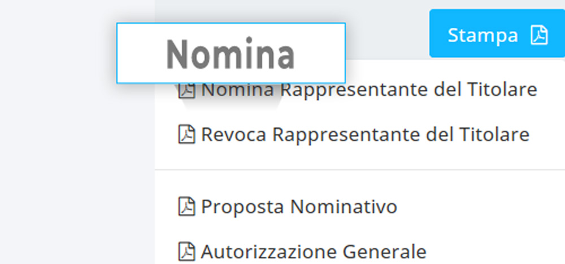Choose Revoca Rappresentante del Titolare from menu
Image resolution: width=565 pixels, height=264 pixels.
point(364,134)
